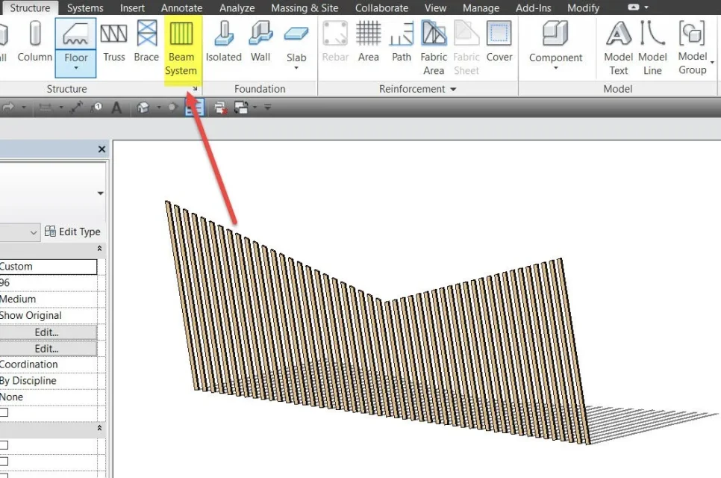Viewport: 721px width, 478px height.
Task: Open the Add-Ins tab
Action: coord(534,7)
